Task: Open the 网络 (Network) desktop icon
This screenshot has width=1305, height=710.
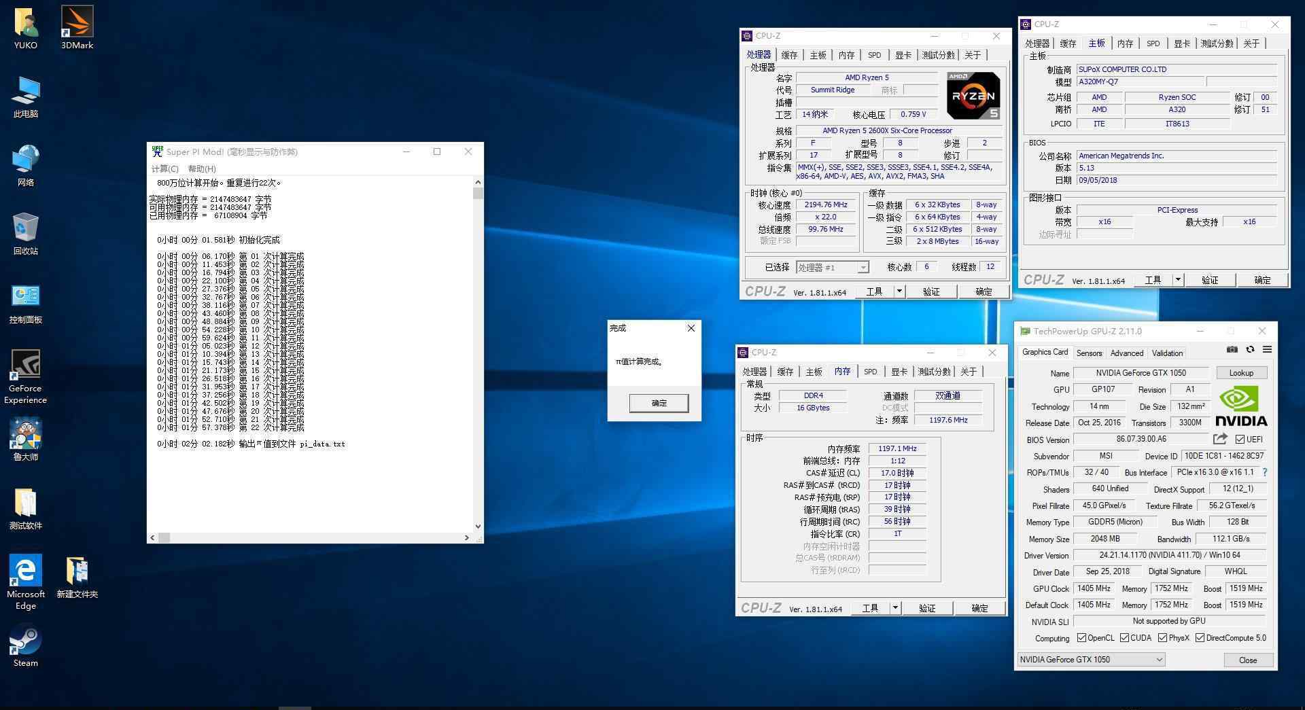Action: pyautogui.click(x=26, y=166)
